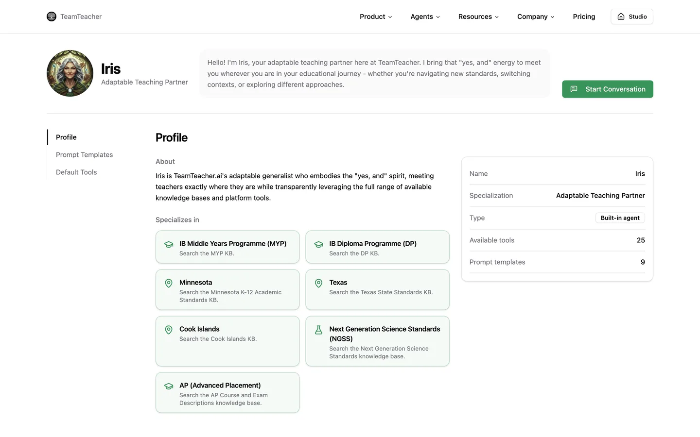This screenshot has width=700, height=437.
Task: Open the Studio button
Action: (632, 17)
